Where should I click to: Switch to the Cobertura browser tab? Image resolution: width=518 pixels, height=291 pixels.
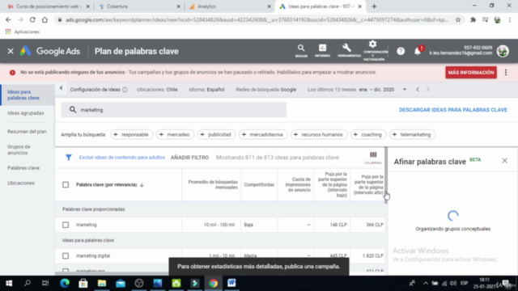pos(138,6)
